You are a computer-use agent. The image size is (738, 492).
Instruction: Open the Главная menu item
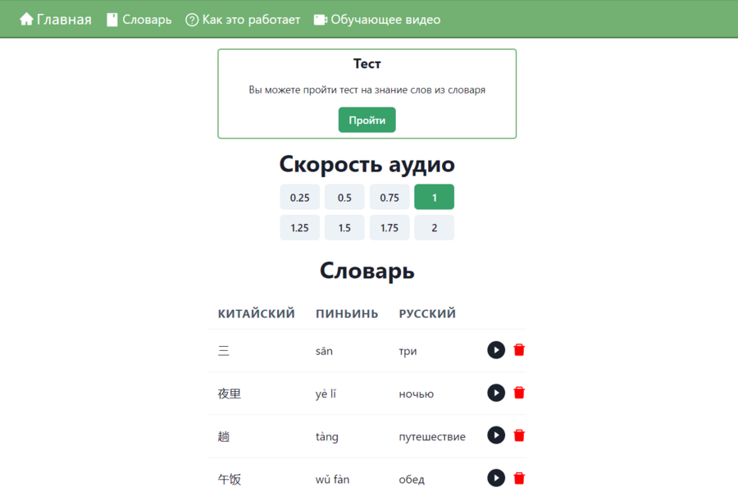click(x=56, y=20)
